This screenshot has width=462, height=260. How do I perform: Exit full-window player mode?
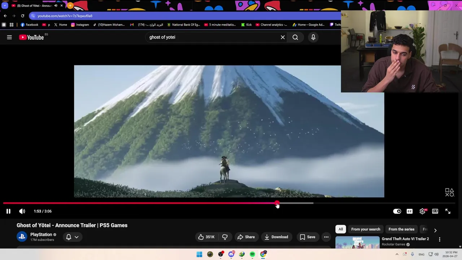[x=448, y=211]
